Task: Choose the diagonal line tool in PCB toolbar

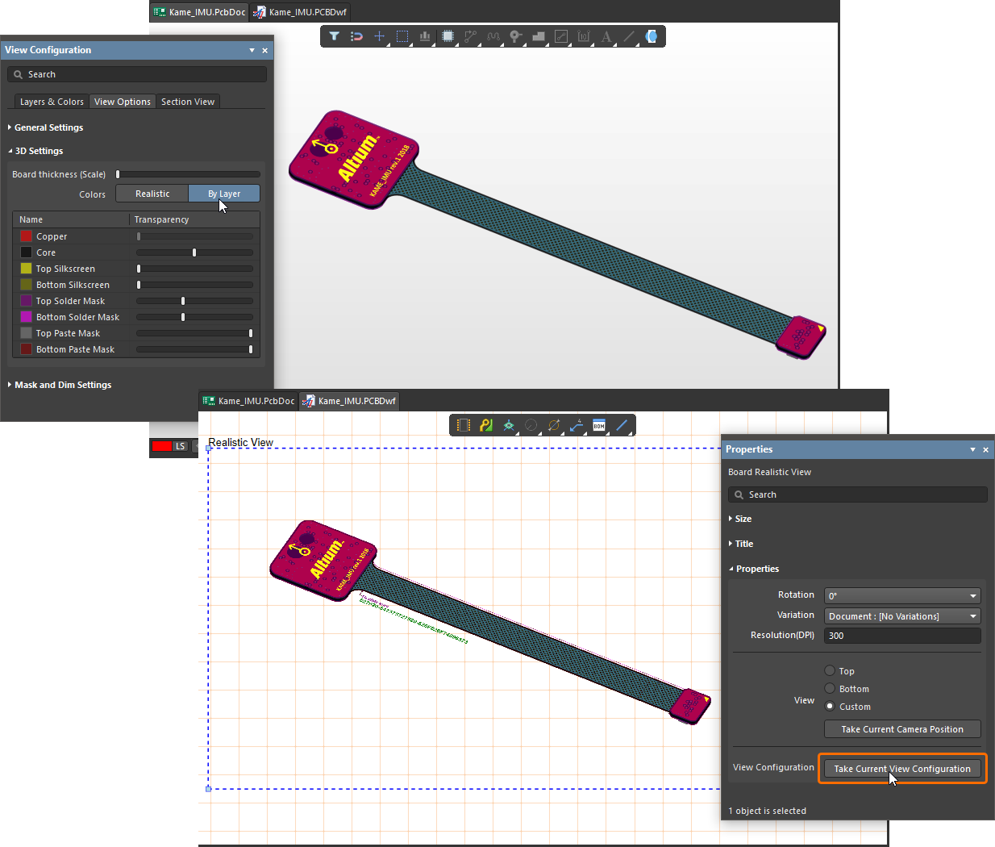Action: pyautogui.click(x=629, y=36)
